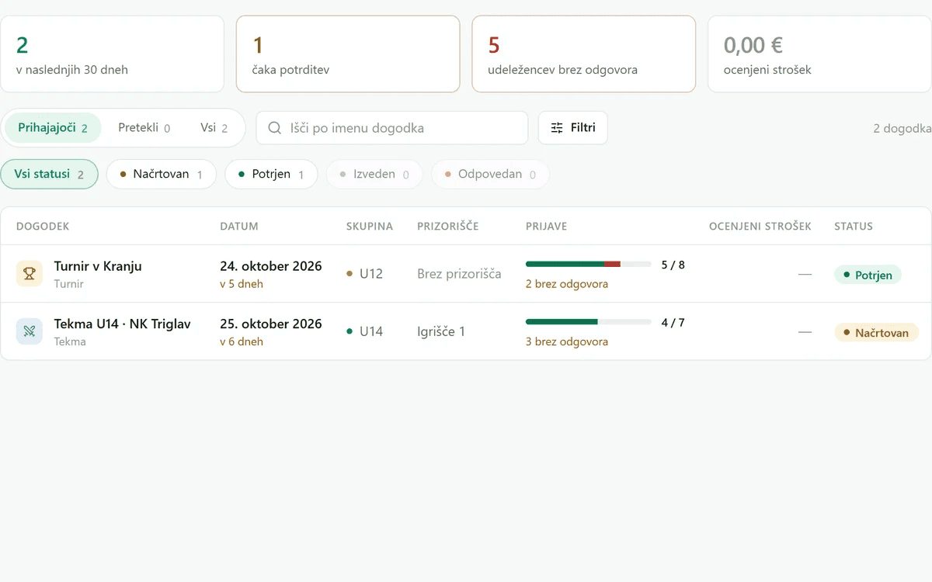The width and height of the screenshot is (932, 582).
Task: Sort by the Status column header
Action: click(x=854, y=227)
